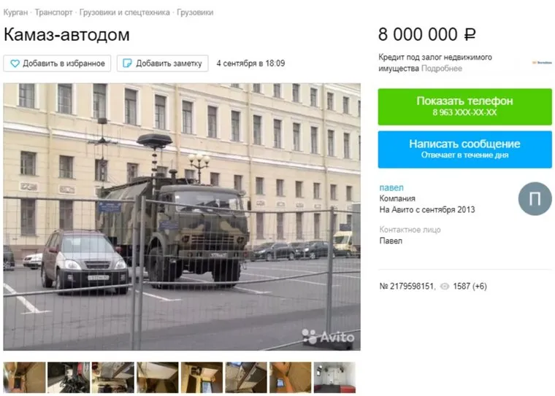Click the note icon beside Добавить заметку

click(x=127, y=63)
